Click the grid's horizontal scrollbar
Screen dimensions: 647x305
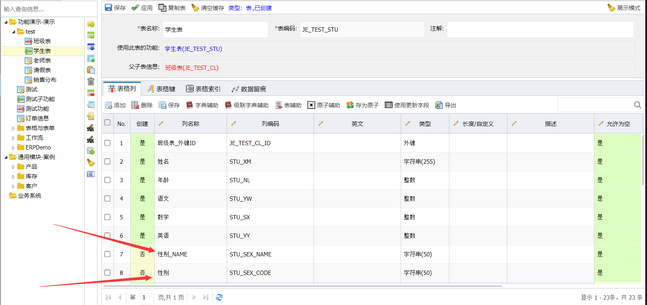pyautogui.click(x=302, y=286)
